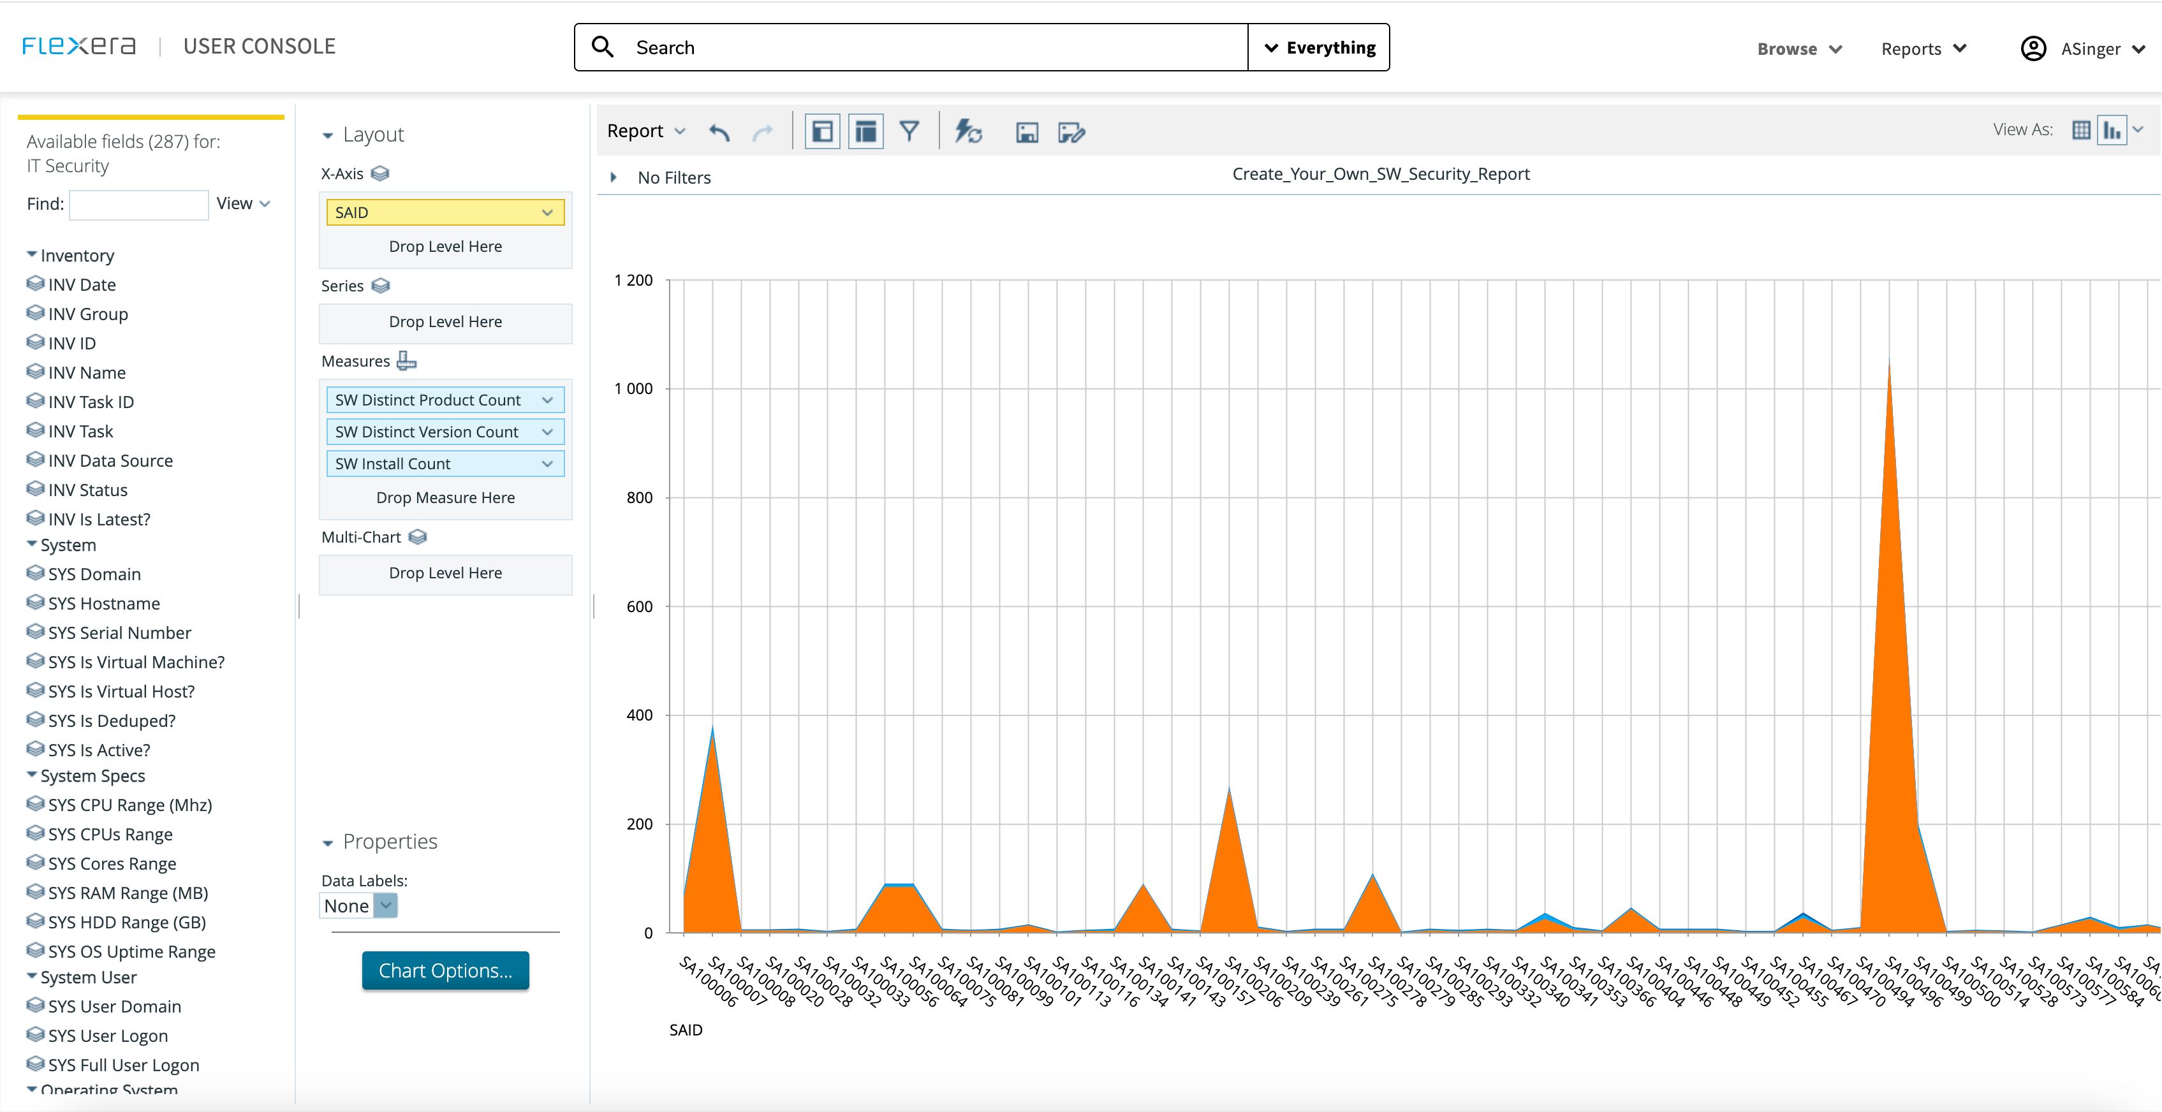
Task: Click inside the Find field
Action: (138, 204)
